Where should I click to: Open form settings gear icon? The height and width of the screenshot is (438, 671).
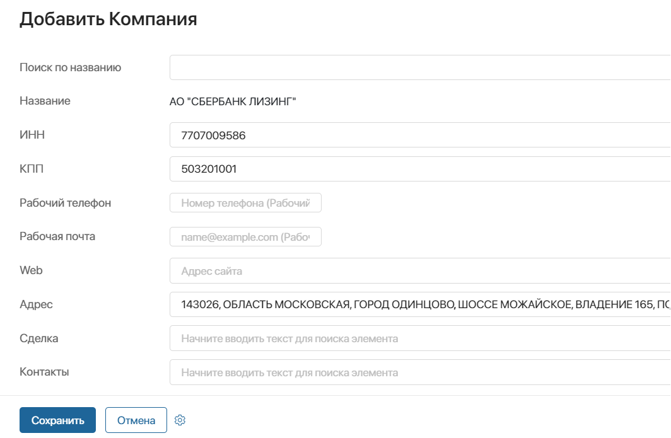point(180,420)
